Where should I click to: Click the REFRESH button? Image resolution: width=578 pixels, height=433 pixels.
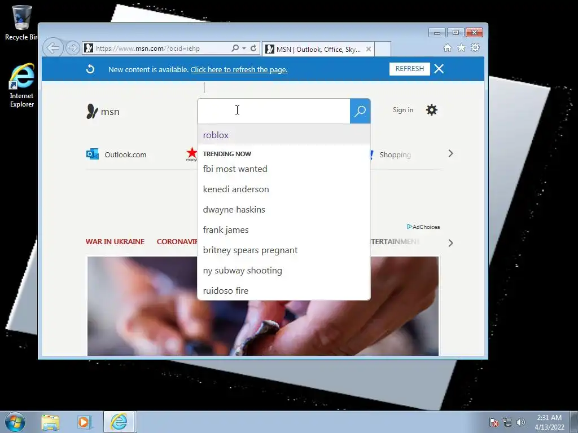point(410,69)
